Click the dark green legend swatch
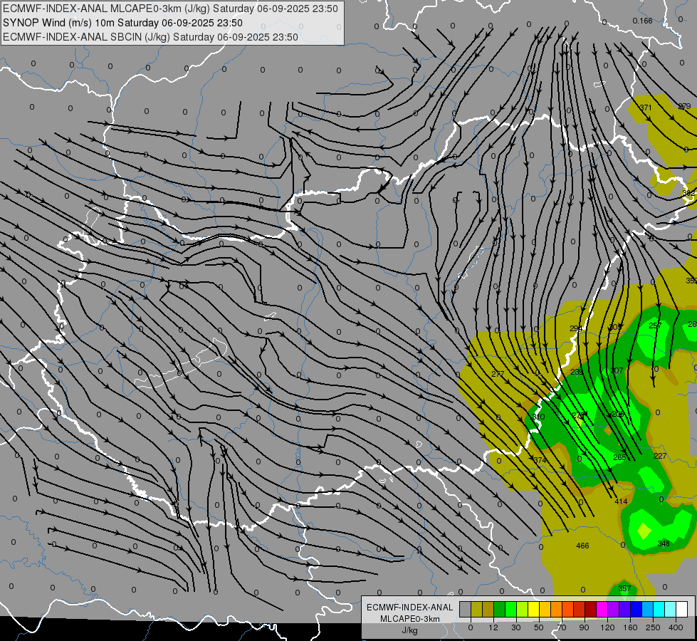 (499, 609)
